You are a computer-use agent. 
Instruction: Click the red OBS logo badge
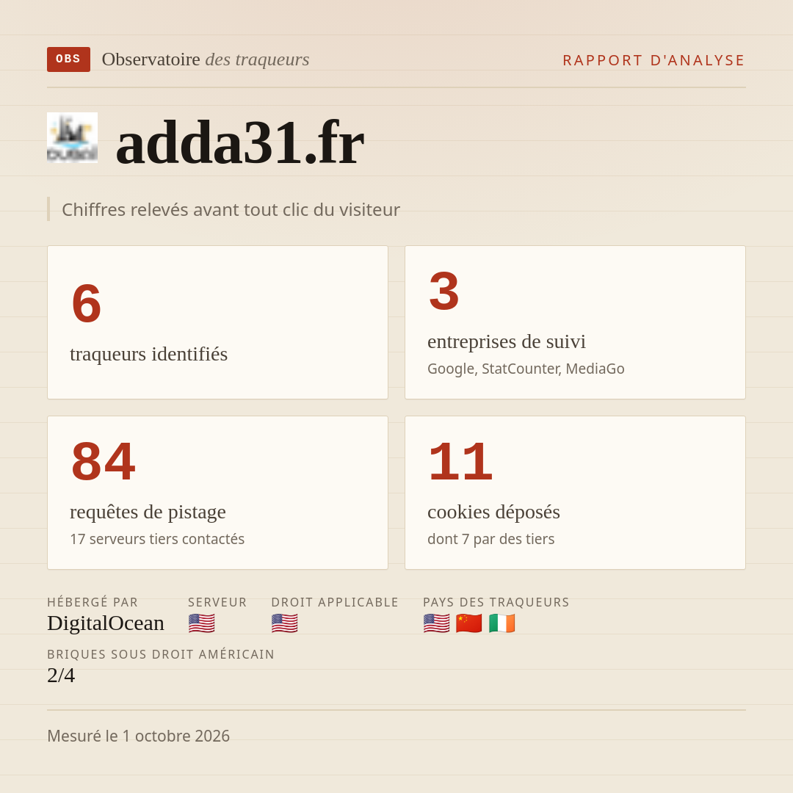pyautogui.click(x=69, y=59)
